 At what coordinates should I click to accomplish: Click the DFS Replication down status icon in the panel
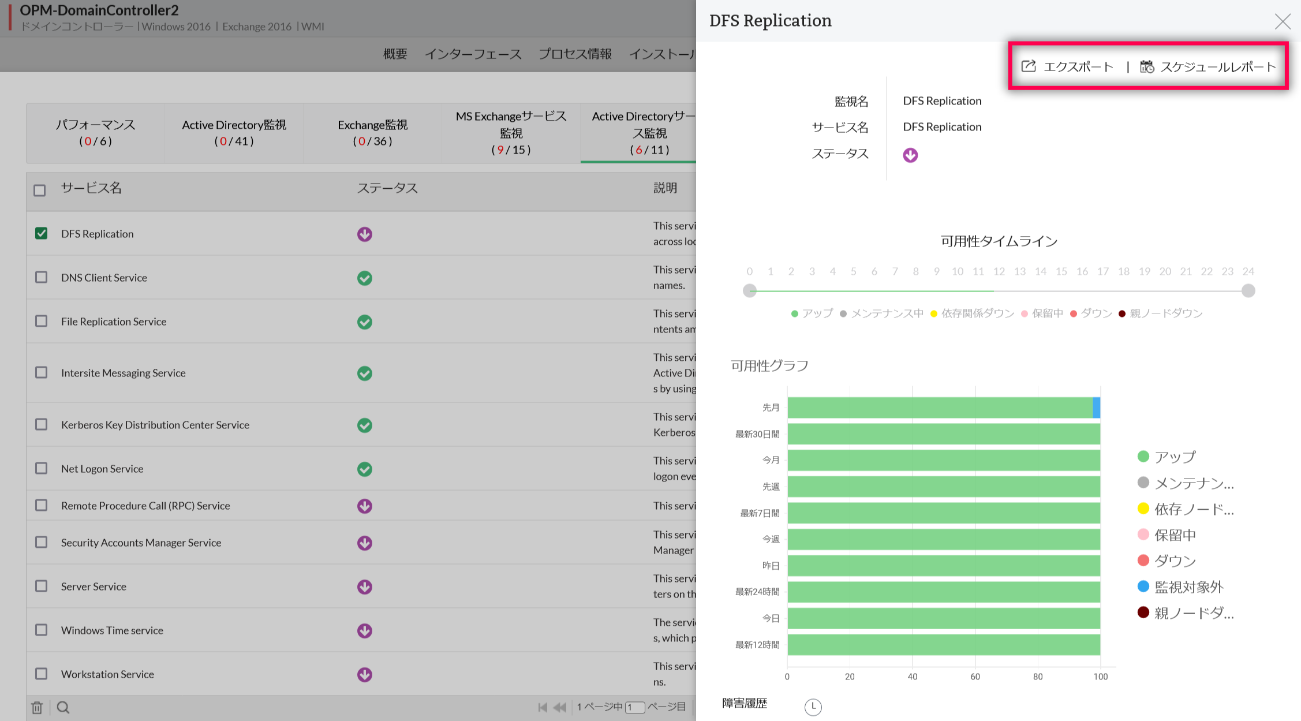[x=910, y=155]
